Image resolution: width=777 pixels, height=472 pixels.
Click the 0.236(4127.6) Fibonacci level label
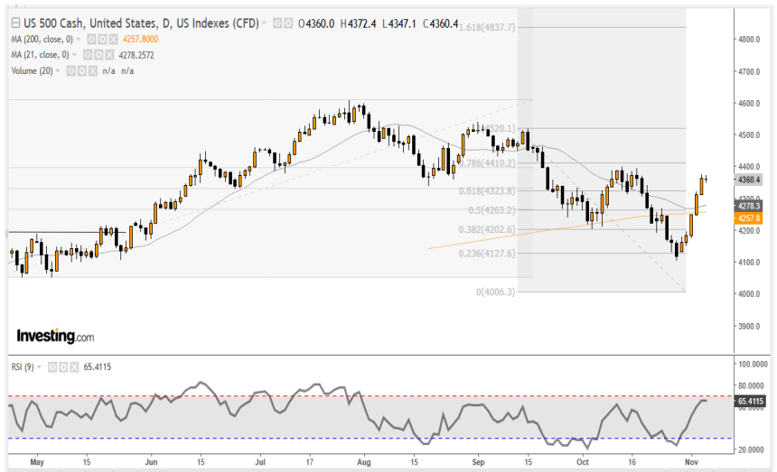click(x=487, y=254)
